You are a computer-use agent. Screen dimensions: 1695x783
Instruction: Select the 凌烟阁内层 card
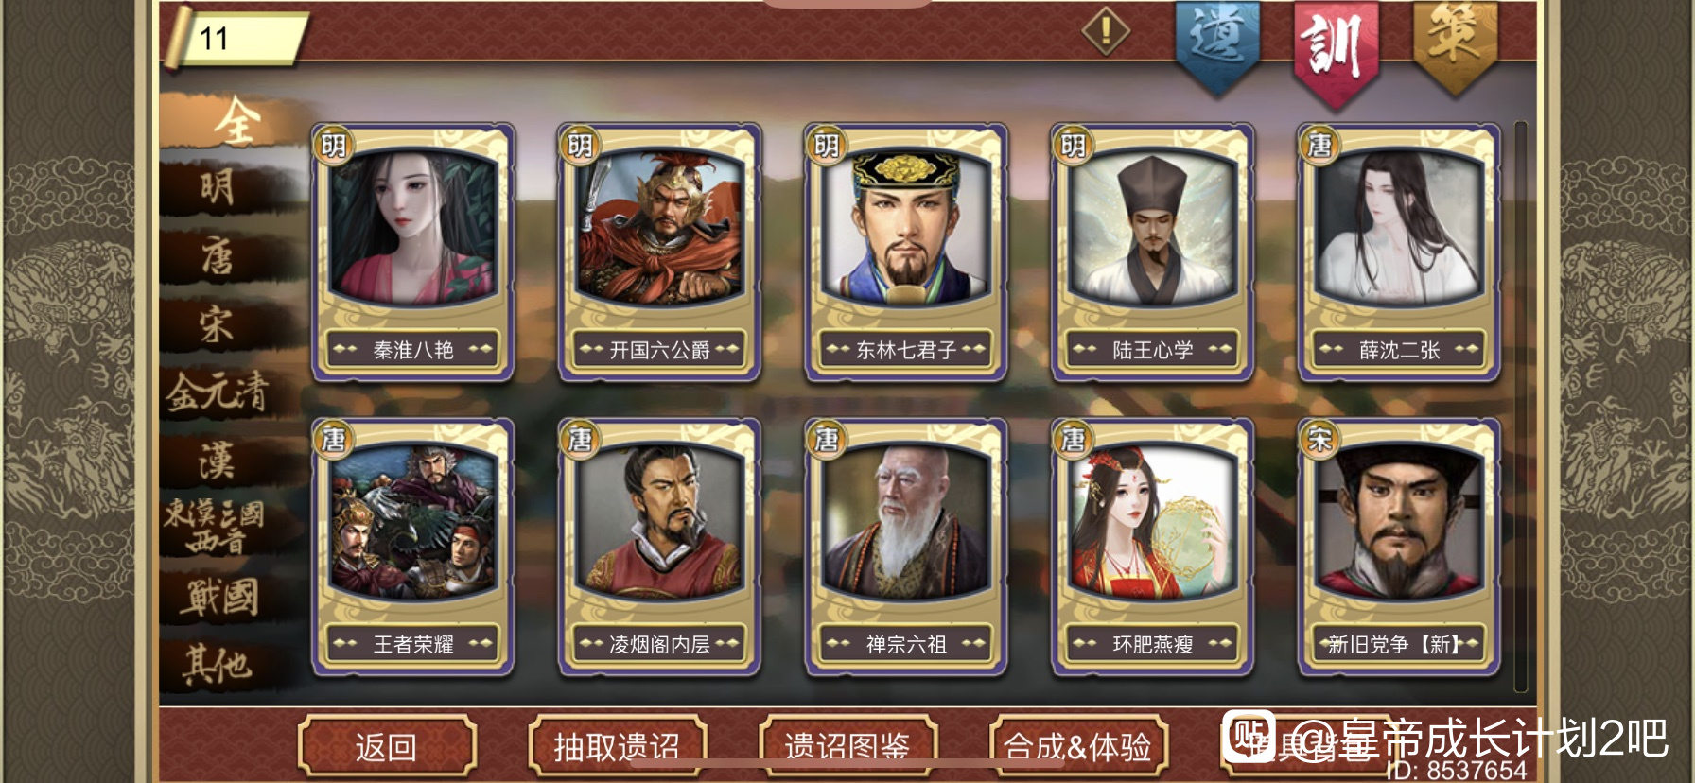(x=659, y=548)
